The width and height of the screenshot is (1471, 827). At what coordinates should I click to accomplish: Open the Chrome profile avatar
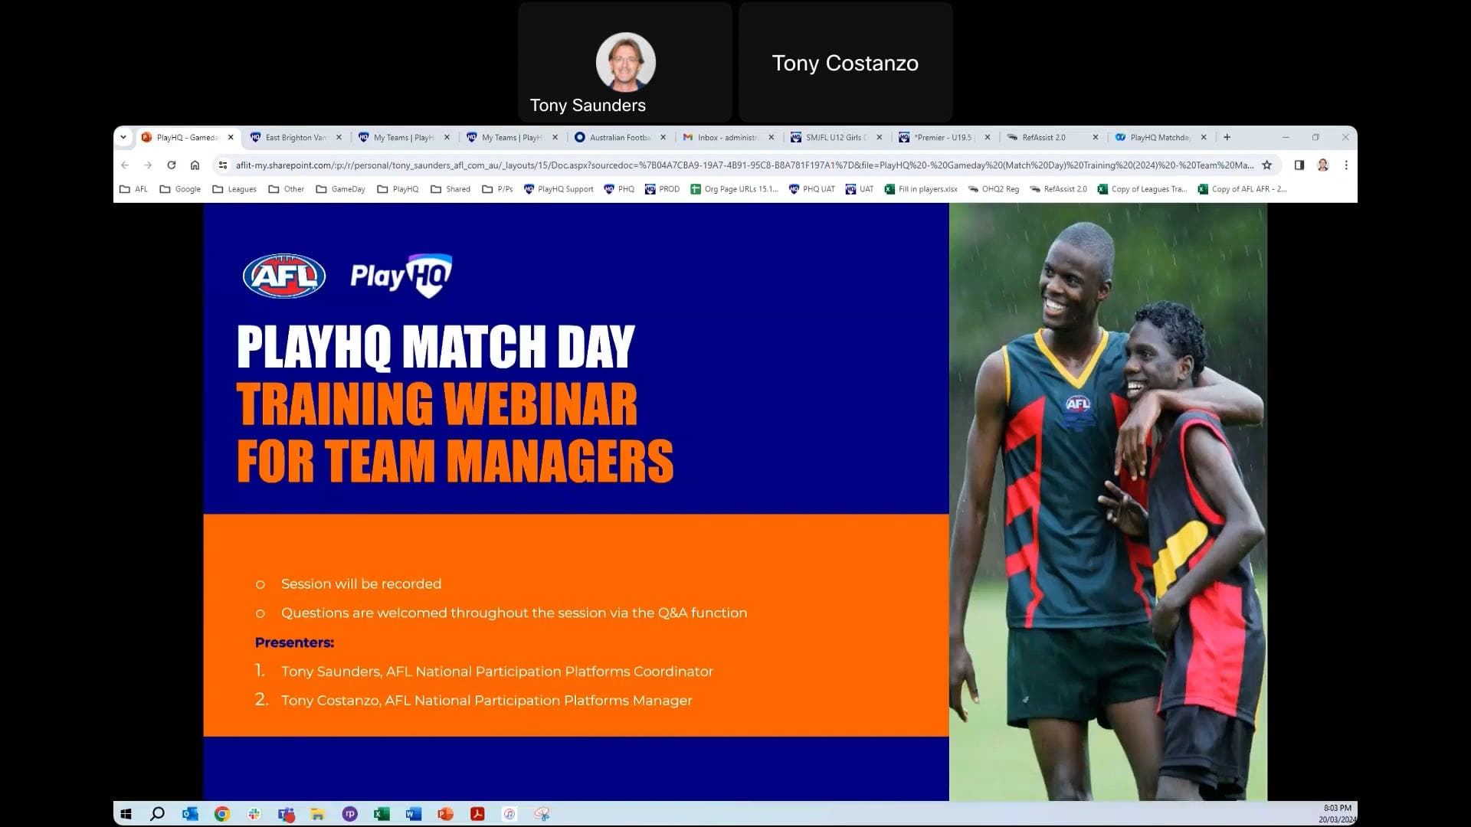pyautogui.click(x=1322, y=165)
